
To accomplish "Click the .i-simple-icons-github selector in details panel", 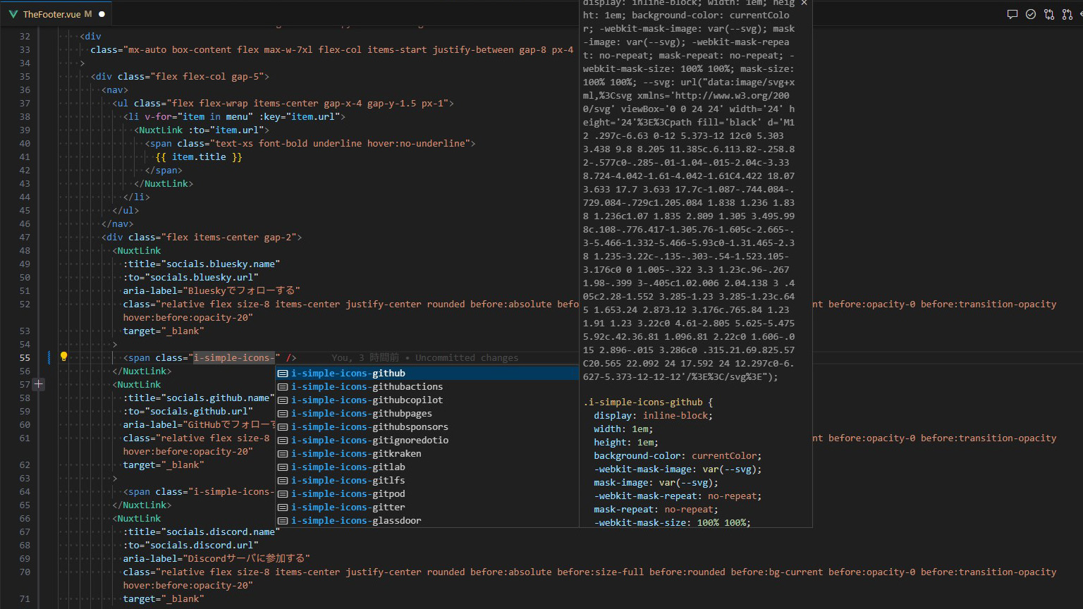I will [x=643, y=402].
